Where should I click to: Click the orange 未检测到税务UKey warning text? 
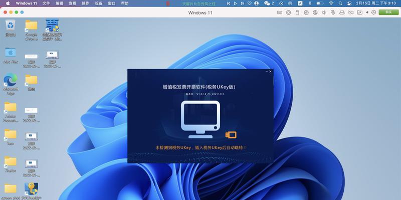[x=201, y=147]
